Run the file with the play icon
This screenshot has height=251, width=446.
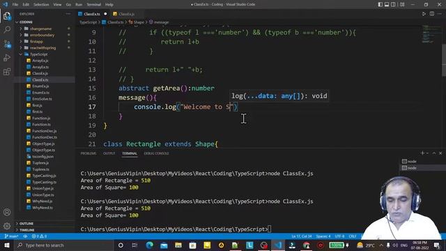point(424,14)
